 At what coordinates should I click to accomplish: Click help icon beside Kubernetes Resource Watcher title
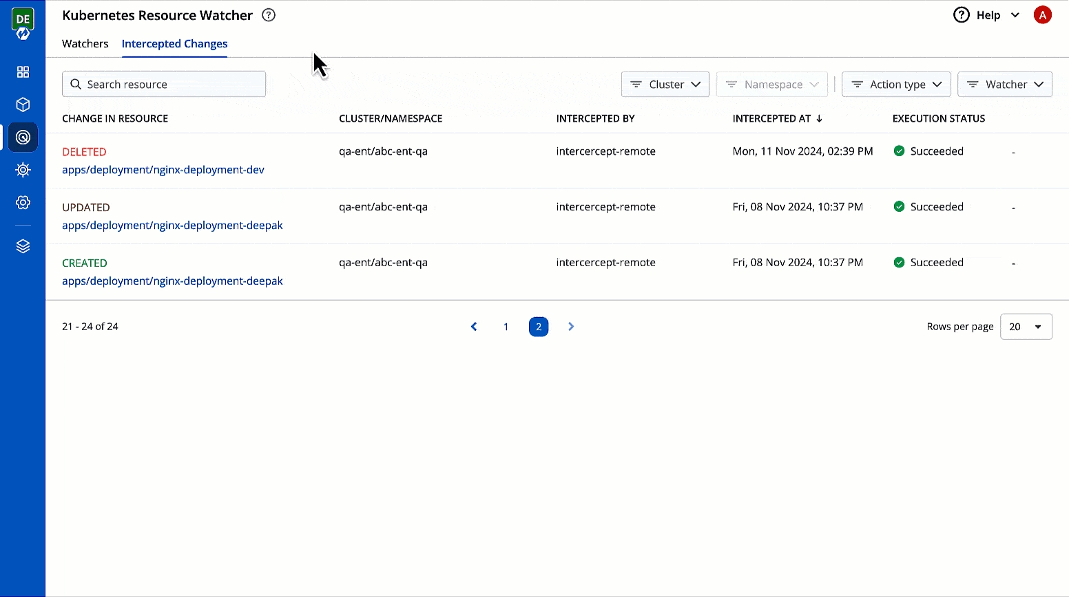(269, 15)
